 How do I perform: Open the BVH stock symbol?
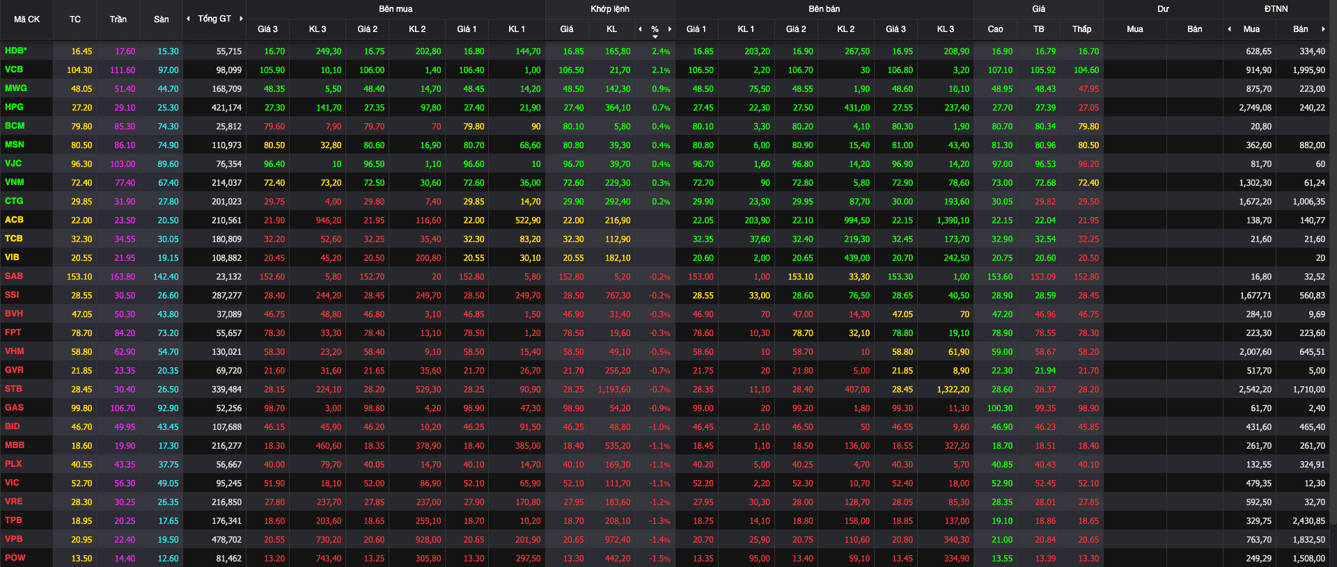14,314
